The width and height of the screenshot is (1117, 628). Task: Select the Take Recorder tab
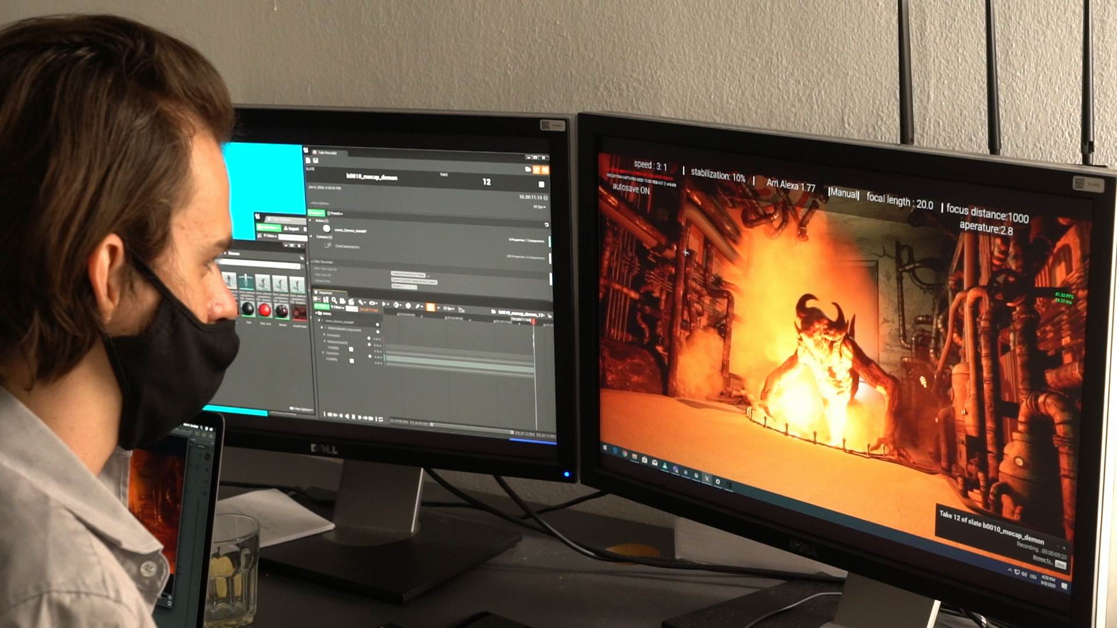[x=327, y=153]
